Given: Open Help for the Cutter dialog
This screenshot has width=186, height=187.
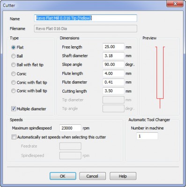Looking at the screenshot, I should (x=123, y=176).
